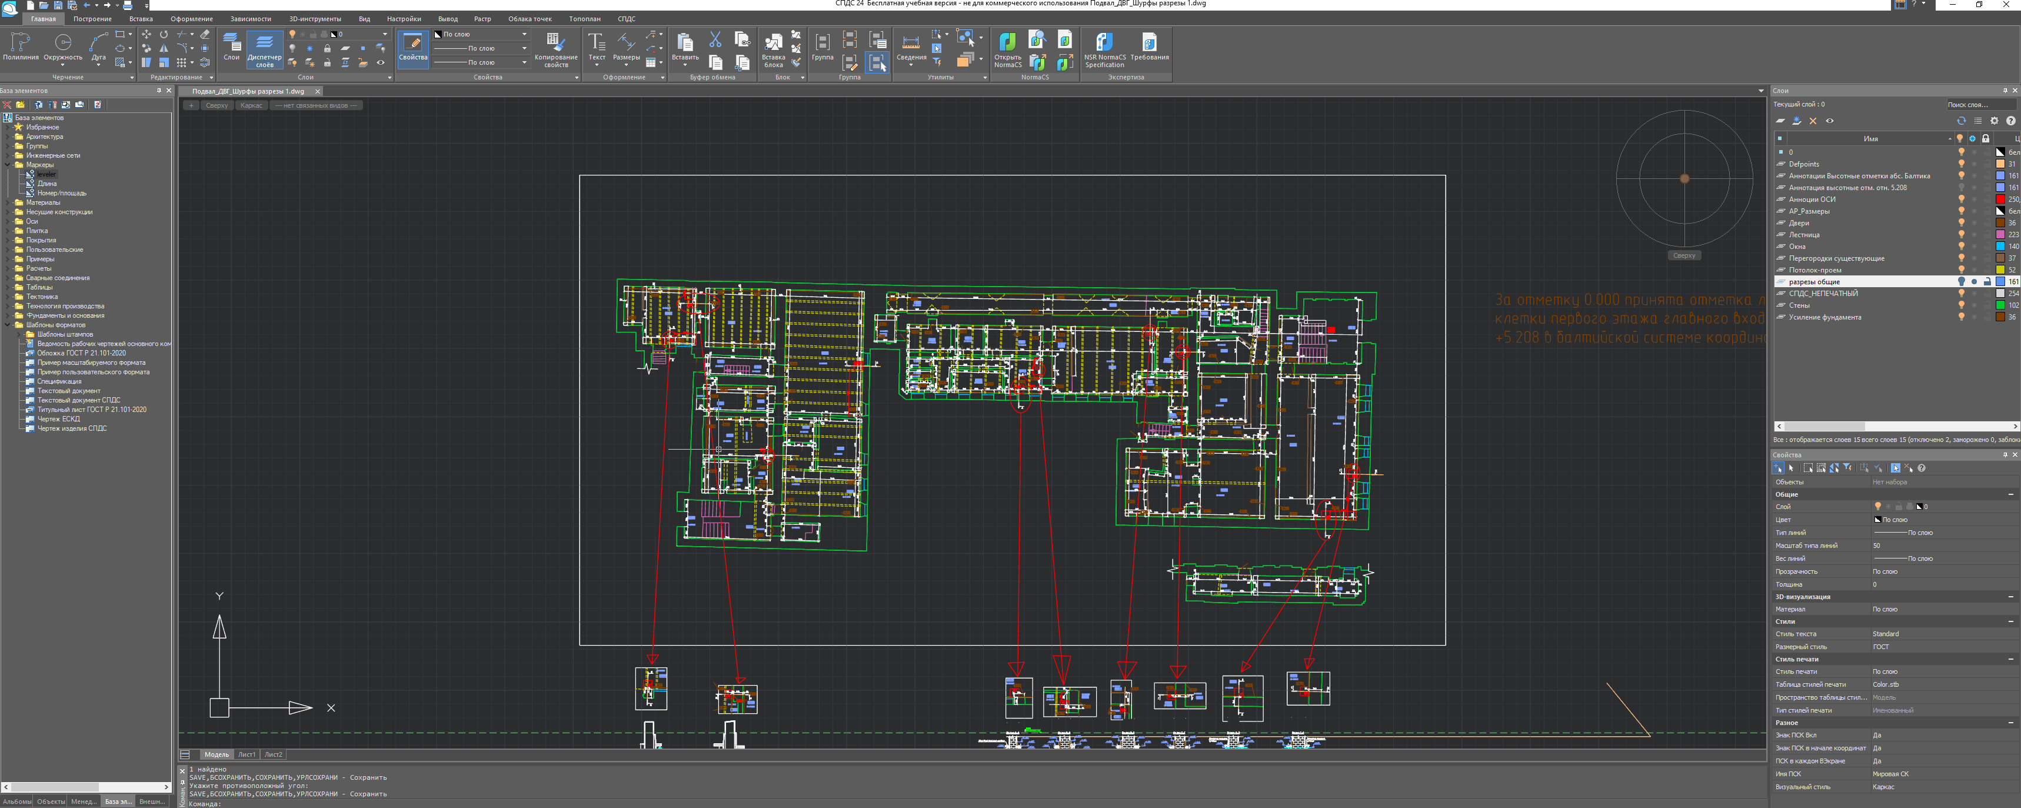The image size is (2021, 808).
Task: Toggle the Двери layer bulb visibility
Action: click(1960, 223)
